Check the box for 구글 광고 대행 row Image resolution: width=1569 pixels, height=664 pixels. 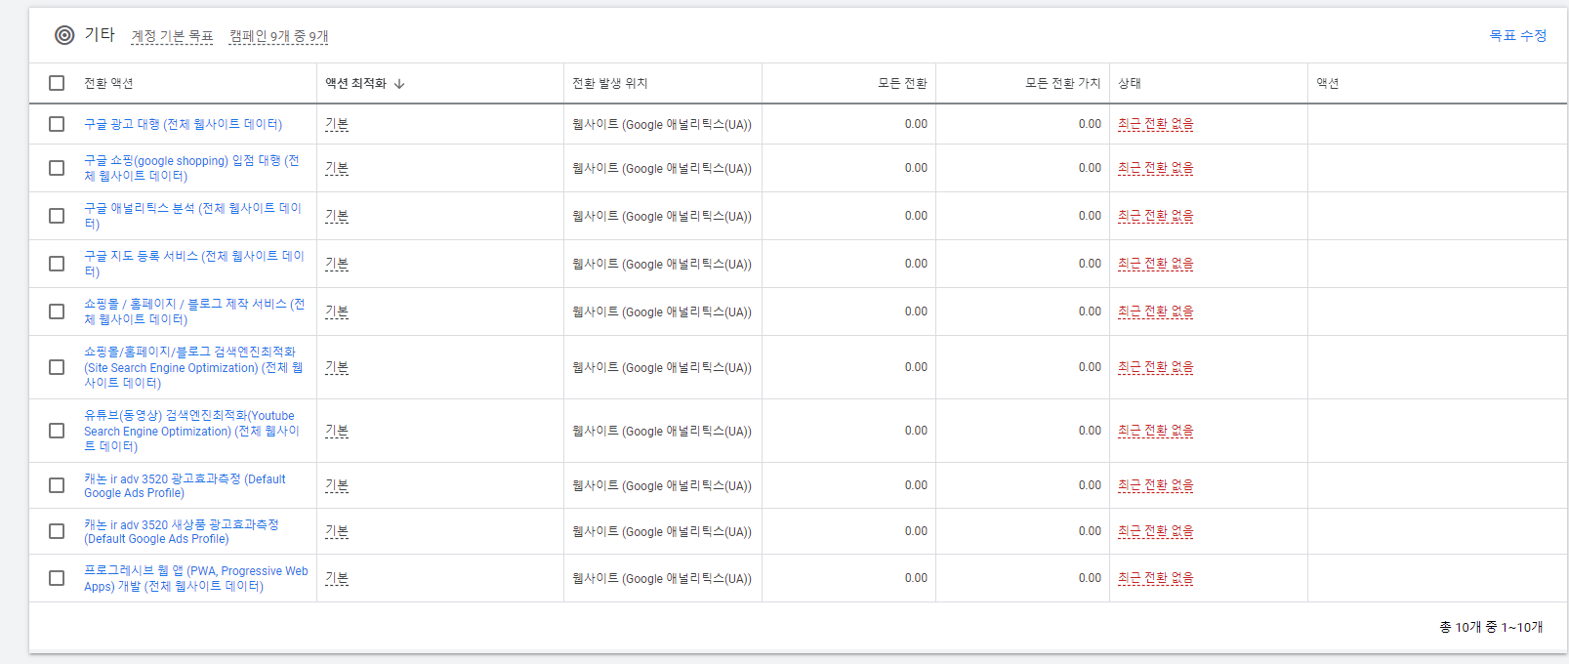click(57, 124)
